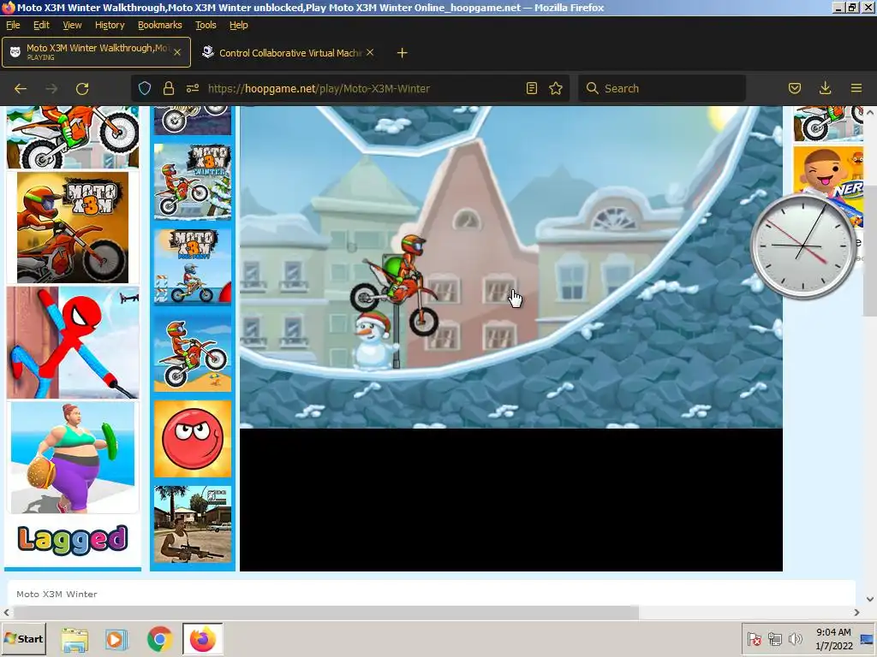The image size is (877, 657).
Task: Launch Windows Media Player from taskbar
Action: tap(116, 639)
